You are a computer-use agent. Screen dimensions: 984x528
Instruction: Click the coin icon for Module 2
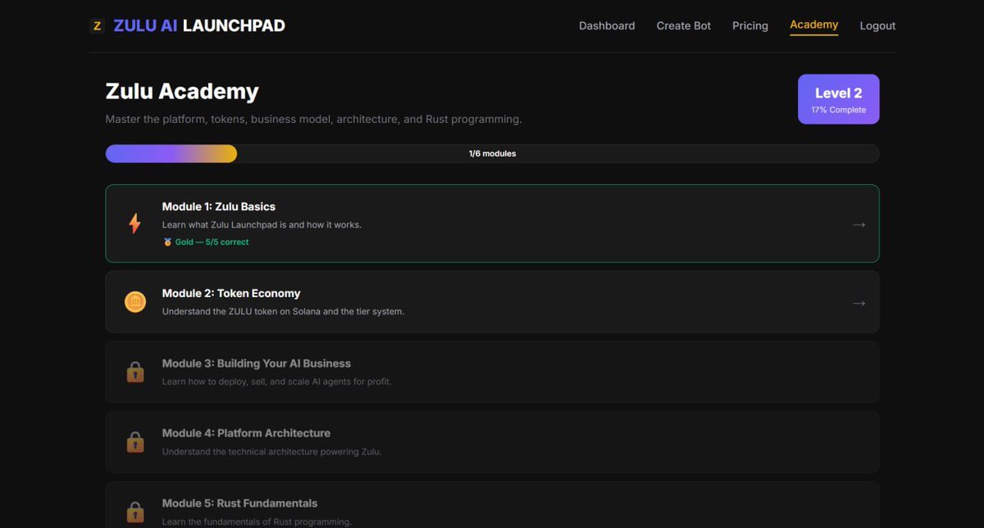click(135, 302)
